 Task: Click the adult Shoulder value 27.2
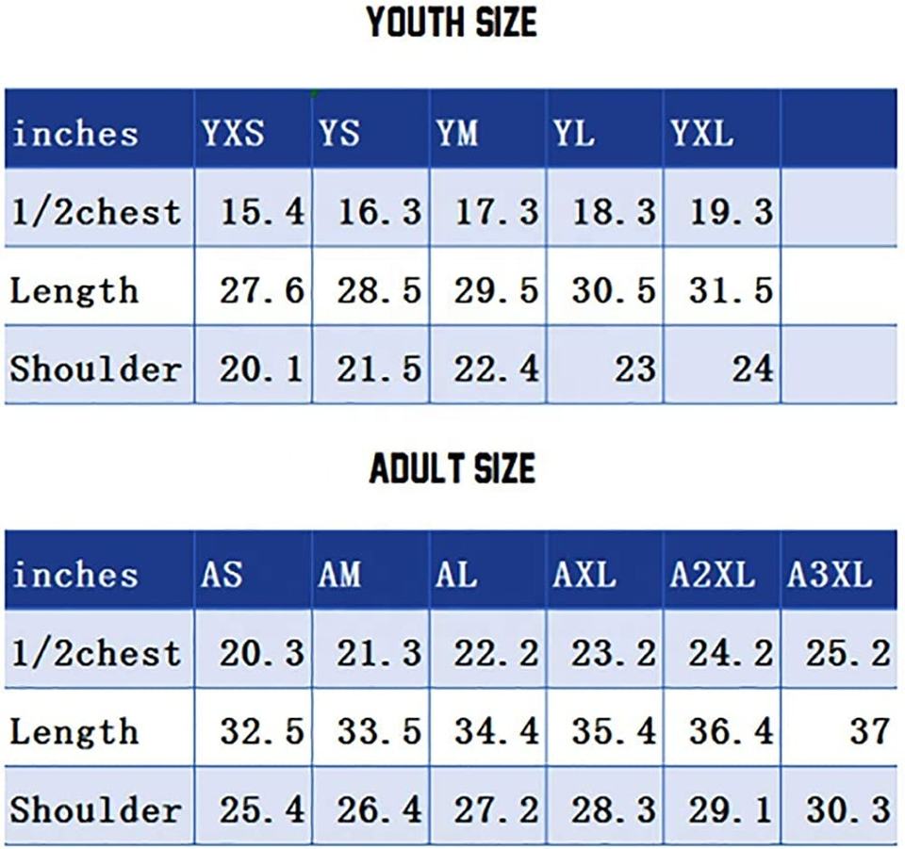click(x=496, y=809)
